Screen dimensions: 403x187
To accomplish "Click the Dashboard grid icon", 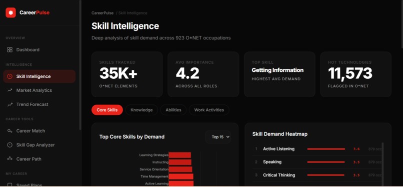I will click(x=10, y=50).
